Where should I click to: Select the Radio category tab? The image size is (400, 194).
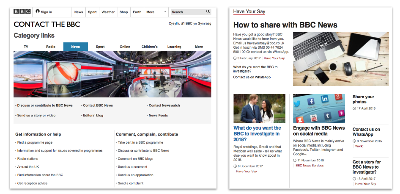51,47
